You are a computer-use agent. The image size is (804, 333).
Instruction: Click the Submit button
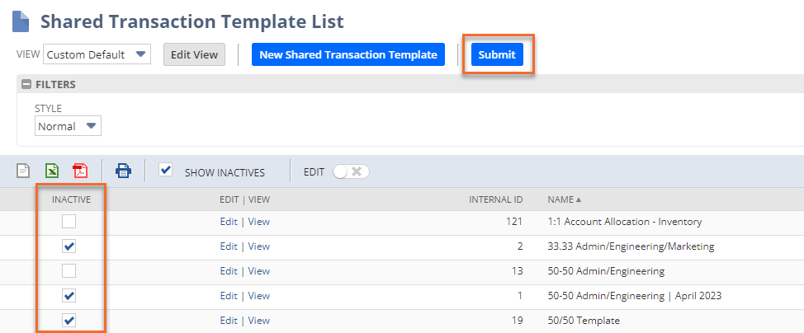coord(497,55)
